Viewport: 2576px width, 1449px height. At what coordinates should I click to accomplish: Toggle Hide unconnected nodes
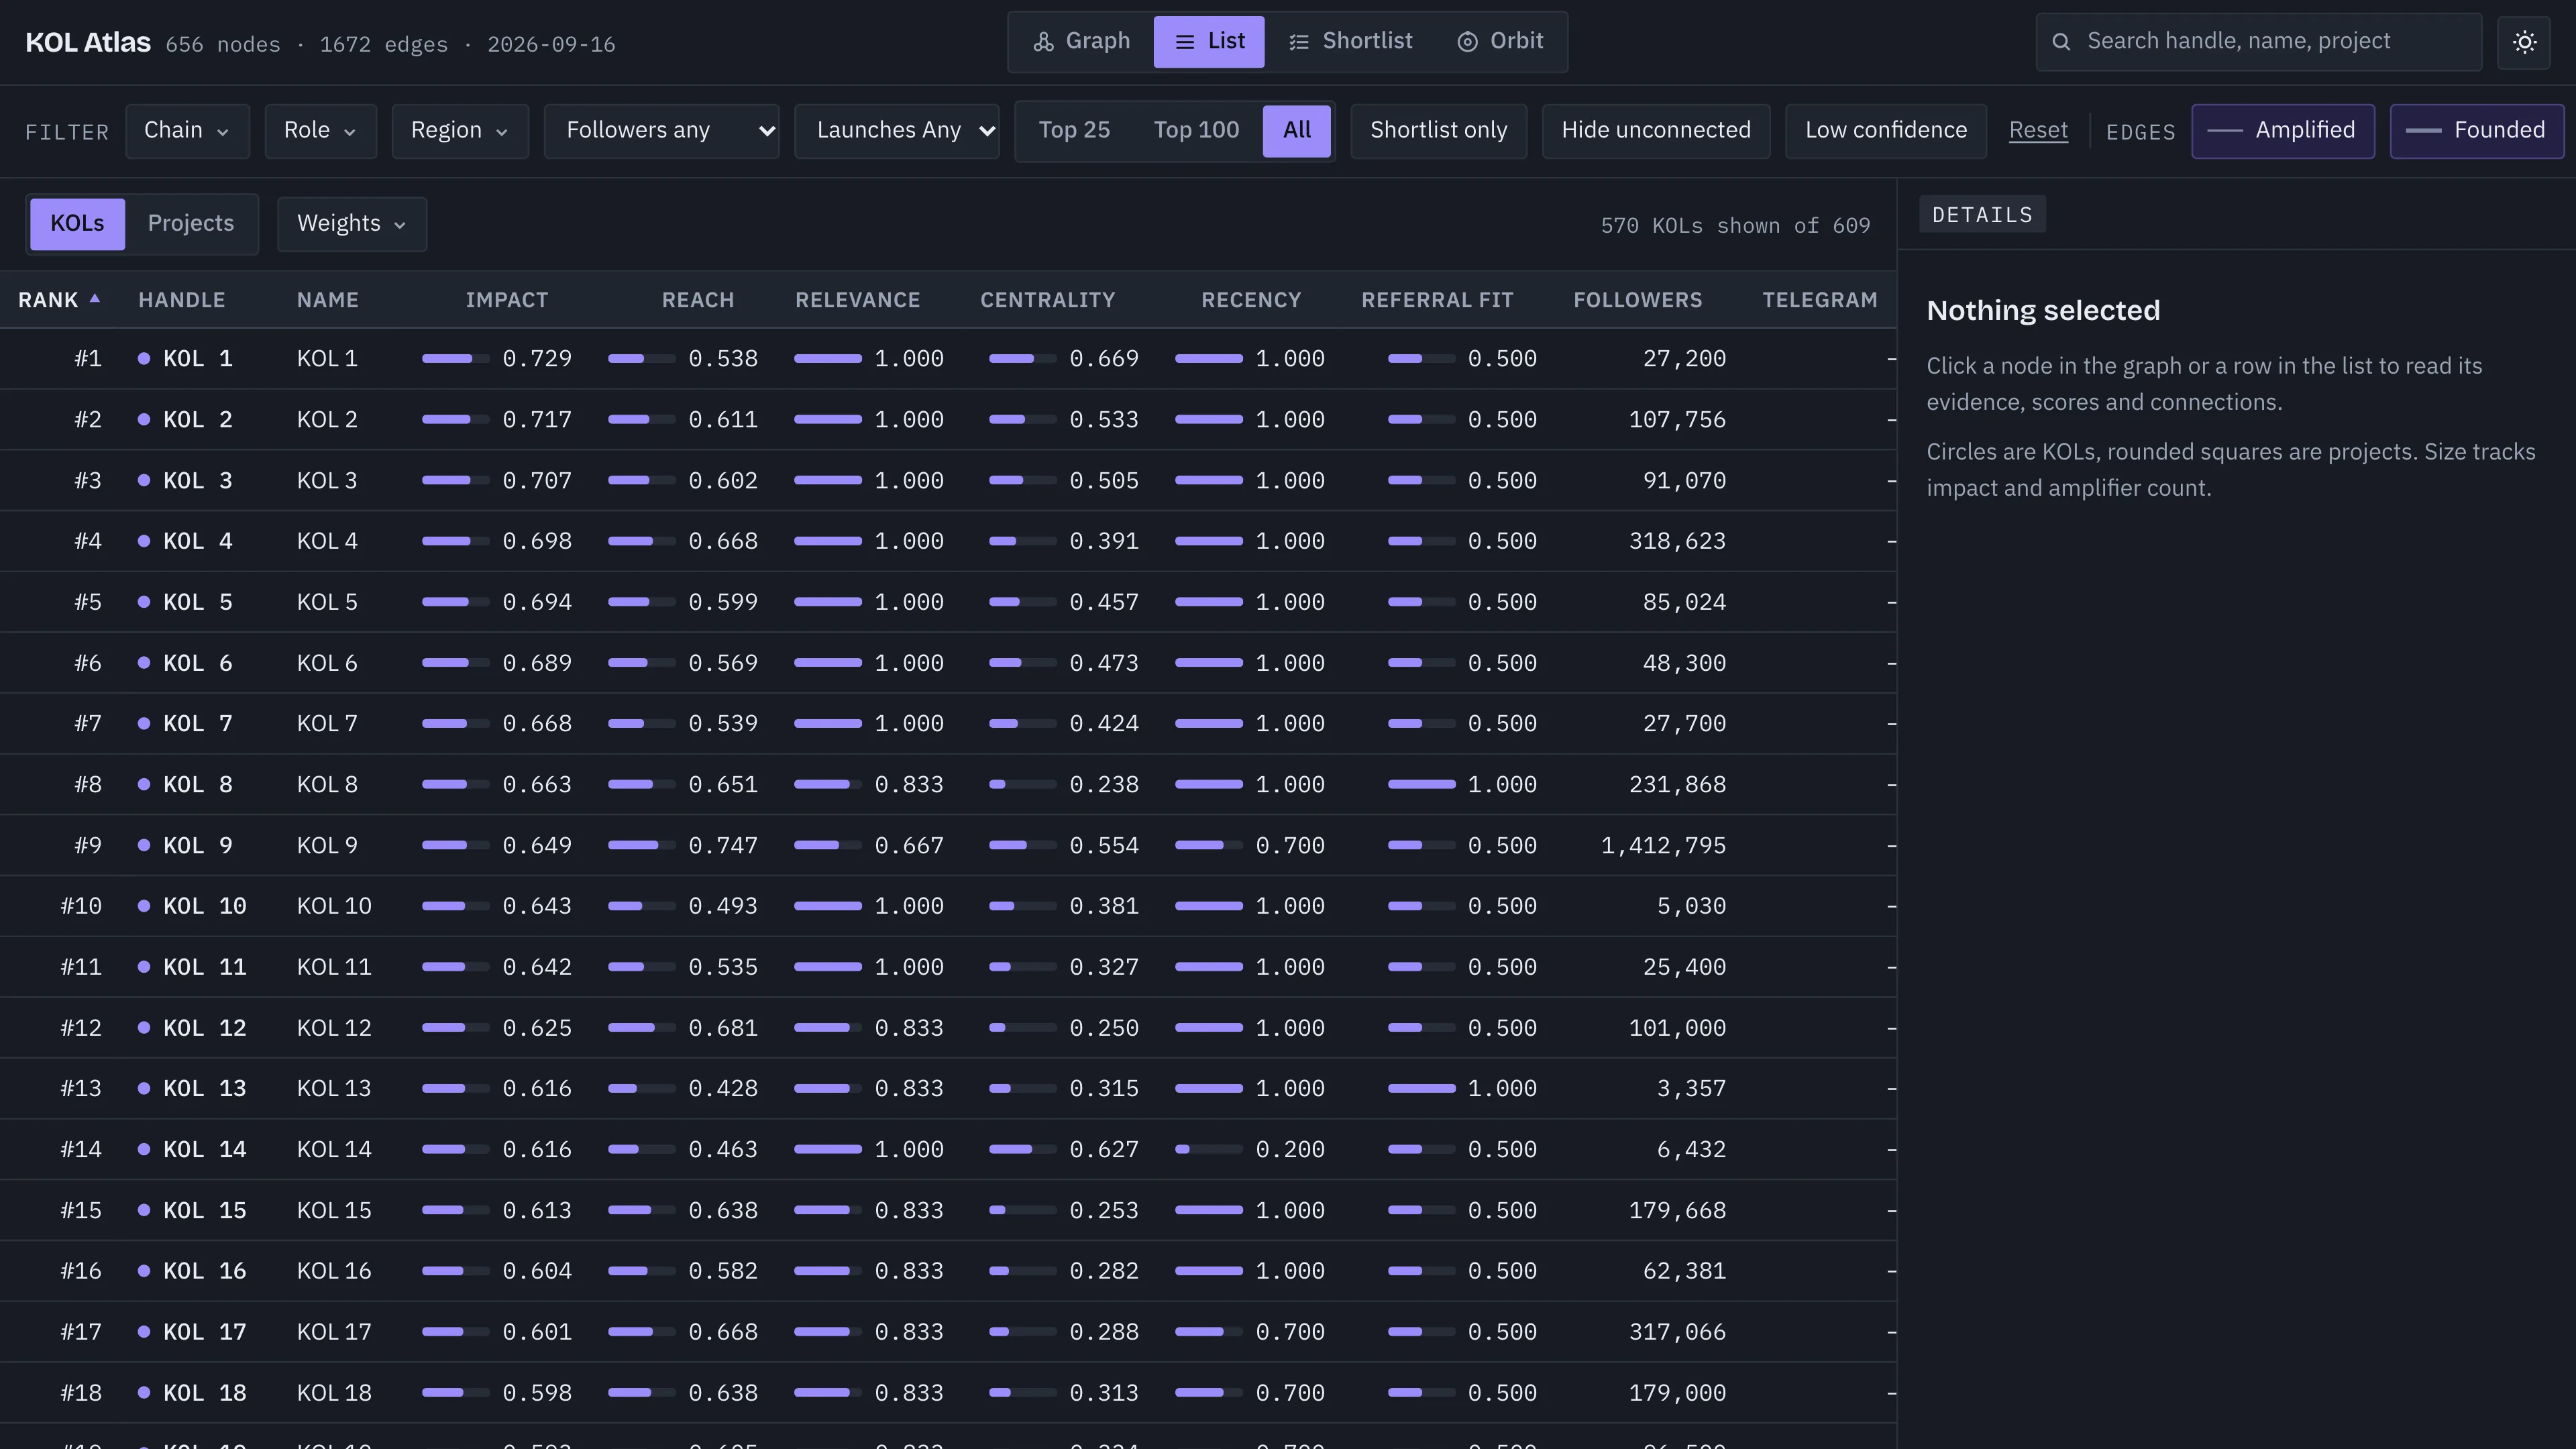click(1656, 131)
